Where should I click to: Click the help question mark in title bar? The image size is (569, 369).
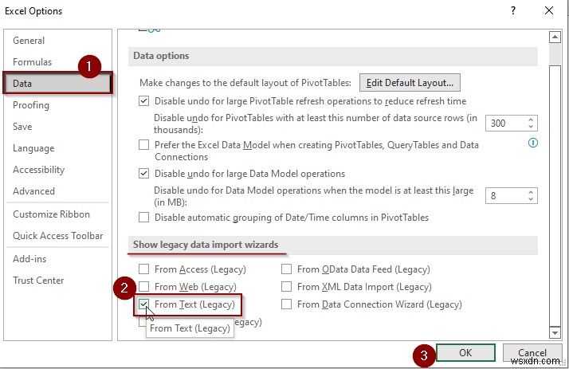(511, 11)
